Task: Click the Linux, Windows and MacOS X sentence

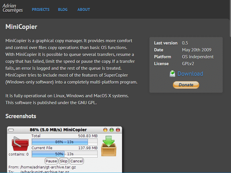Action: coord(67,96)
